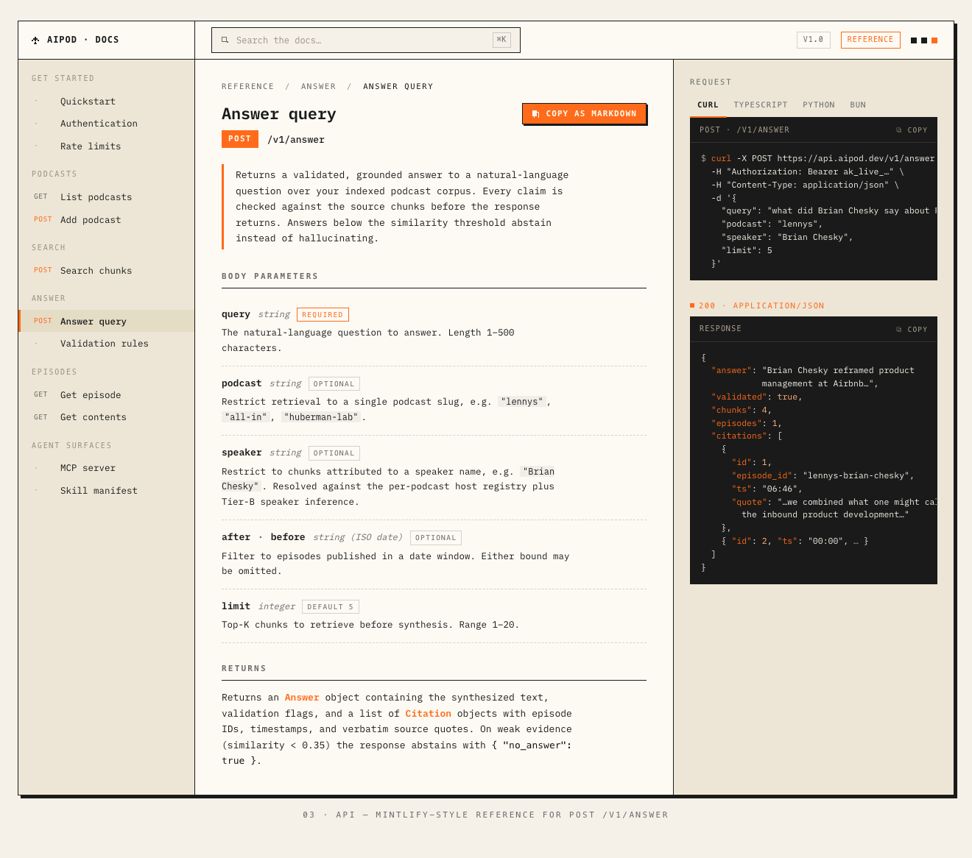
Task: Focus the Search the docs field
Action: 366,40
